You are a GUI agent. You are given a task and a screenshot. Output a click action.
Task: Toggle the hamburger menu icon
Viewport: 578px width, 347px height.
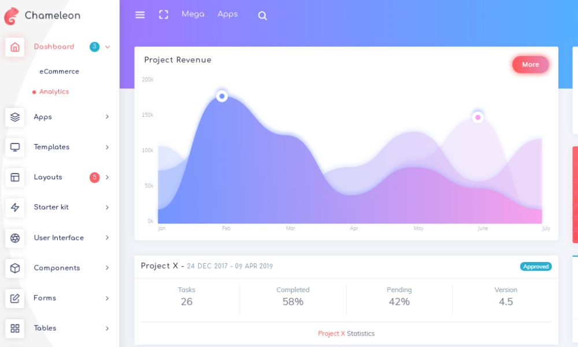pyautogui.click(x=140, y=15)
